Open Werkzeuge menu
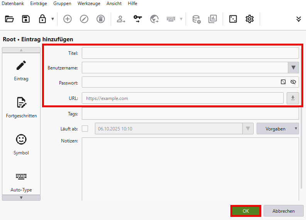Viewport: 306px width, 220px height. point(89,3)
